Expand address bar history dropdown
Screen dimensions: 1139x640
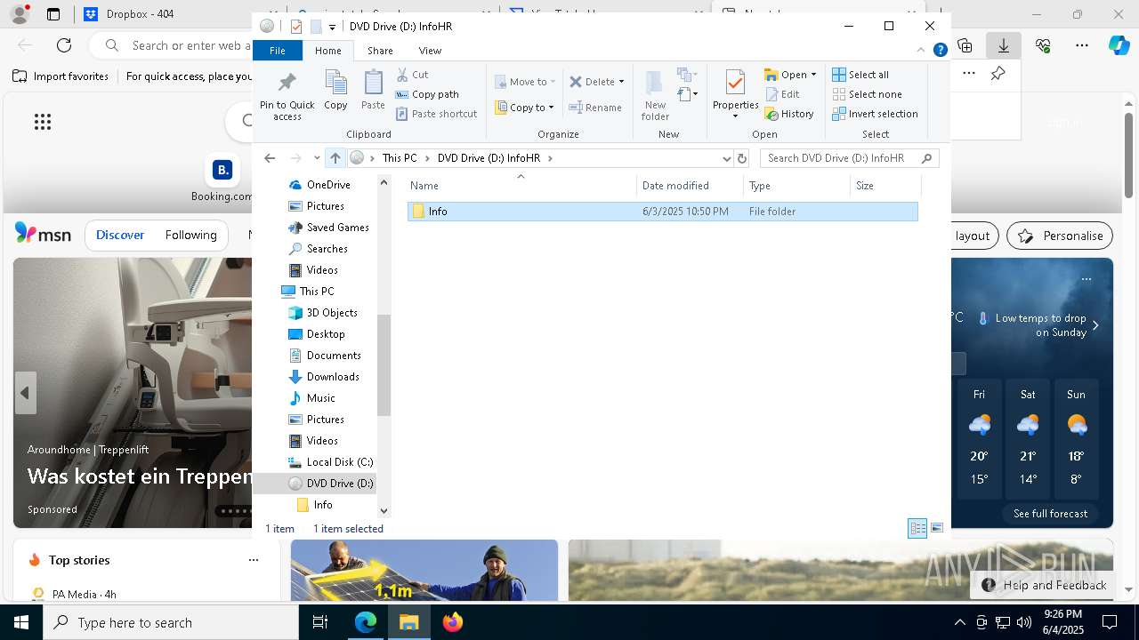click(x=726, y=158)
